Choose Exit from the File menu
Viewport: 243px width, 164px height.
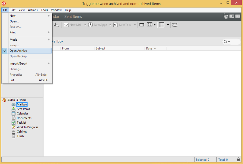[12, 80]
